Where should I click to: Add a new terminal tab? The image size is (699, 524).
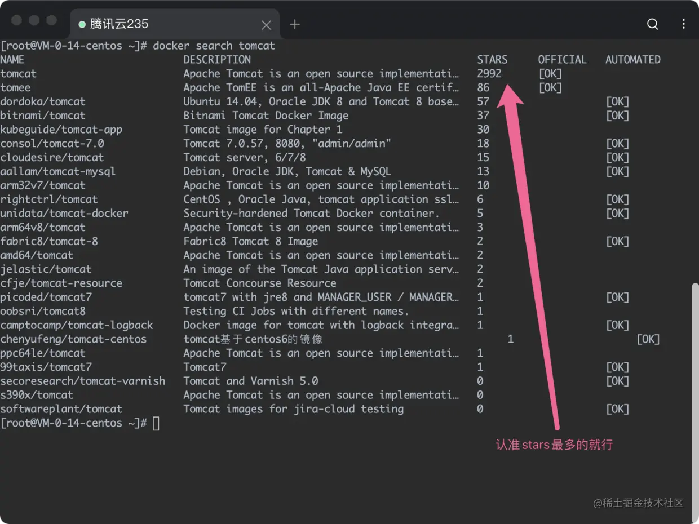295,24
